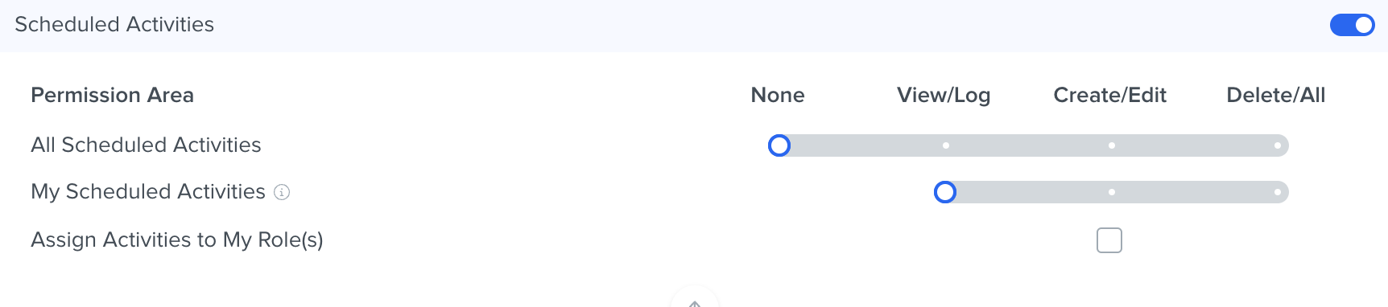Set All Scheduled Activities slider to View/Log
Viewport: 1388px width, 307px height.
946,145
